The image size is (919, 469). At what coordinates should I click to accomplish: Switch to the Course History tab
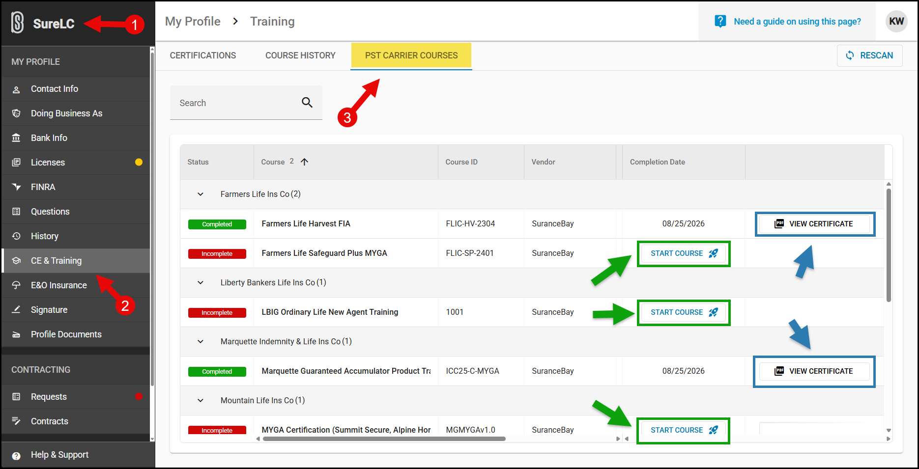tap(300, 55)
